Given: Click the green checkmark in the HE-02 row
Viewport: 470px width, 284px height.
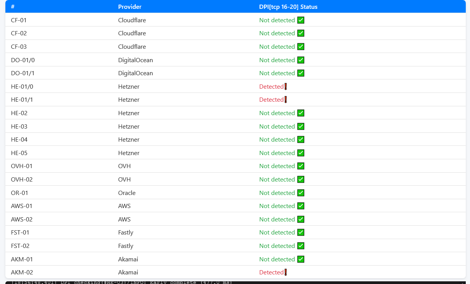Looking at the screenshot, I should [x=301, y=113].
